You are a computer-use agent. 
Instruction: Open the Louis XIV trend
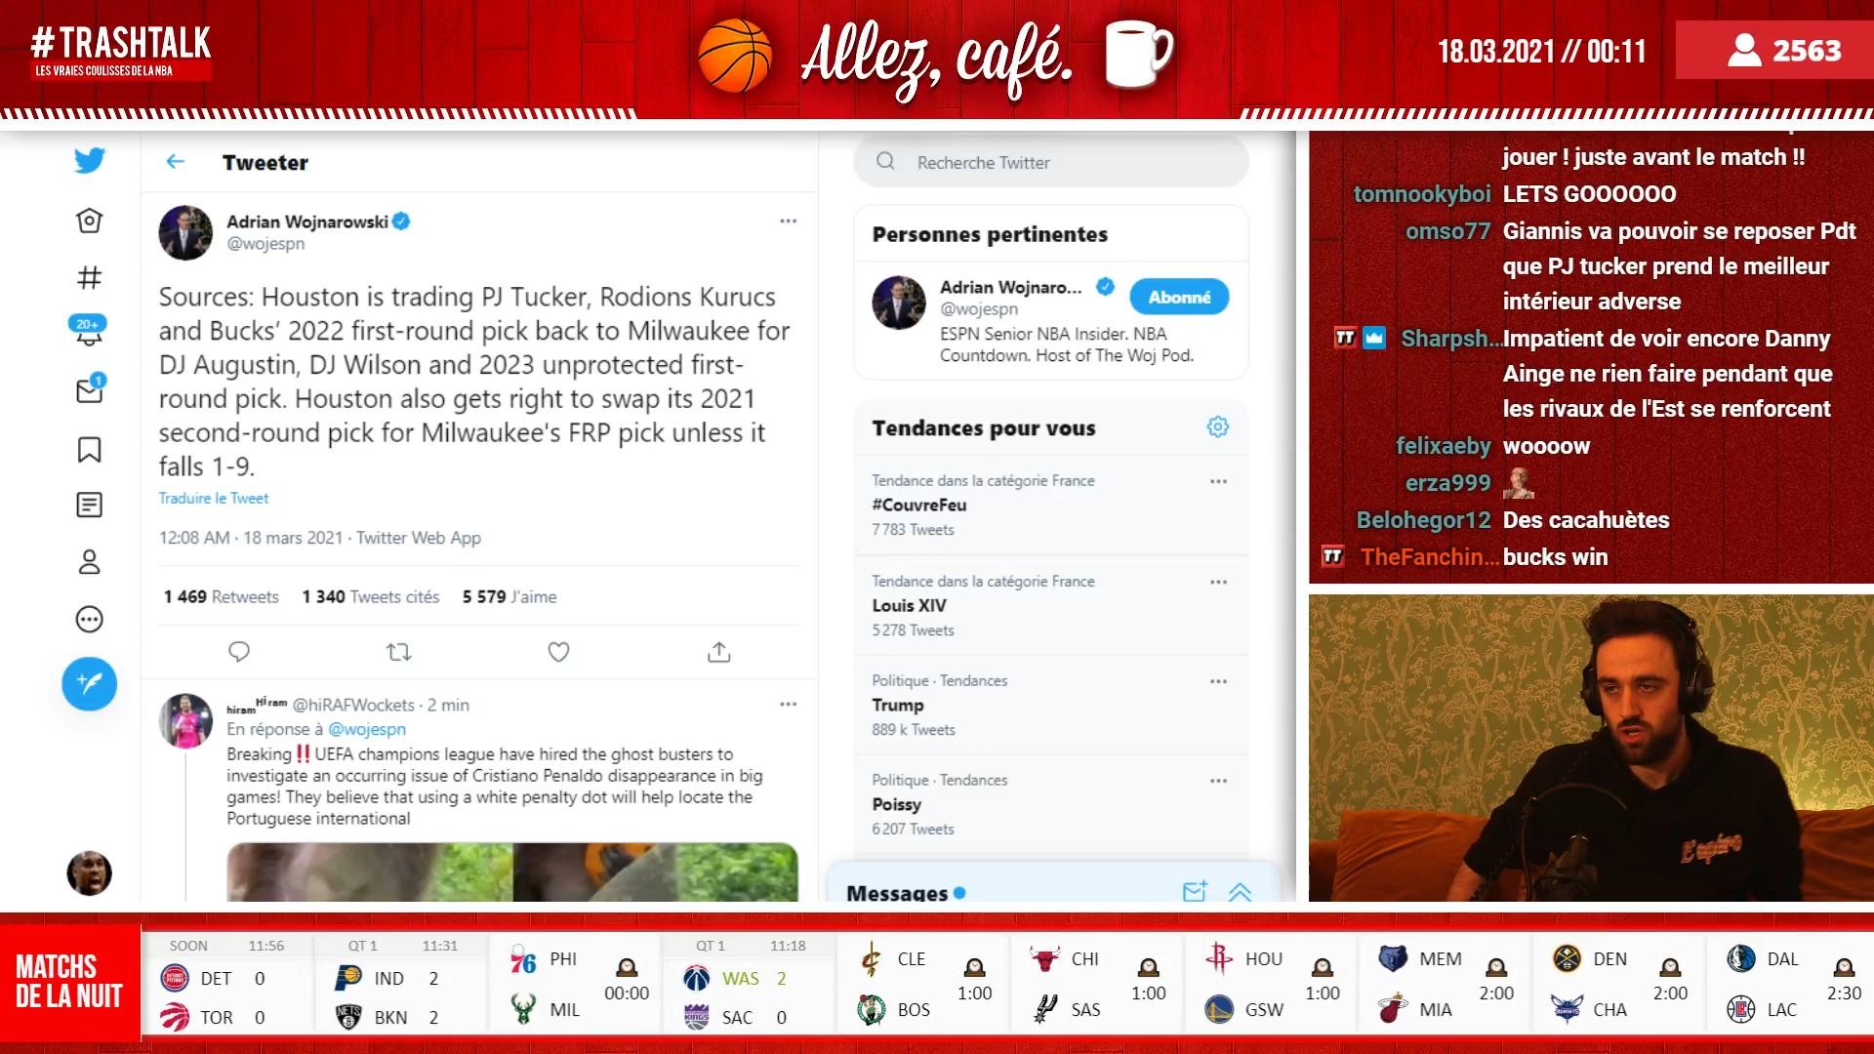click(1051, 605)
